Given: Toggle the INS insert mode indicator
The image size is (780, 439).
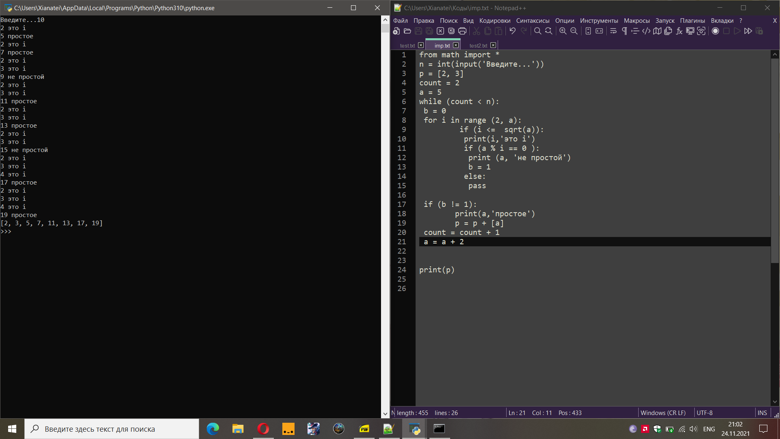Looking at the screenshot, I should click(x=762, y=413).
